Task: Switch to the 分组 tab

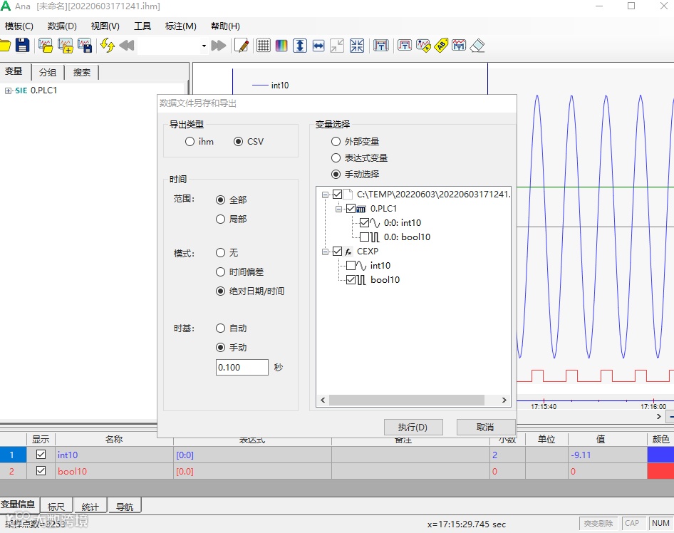Action: 48,72
